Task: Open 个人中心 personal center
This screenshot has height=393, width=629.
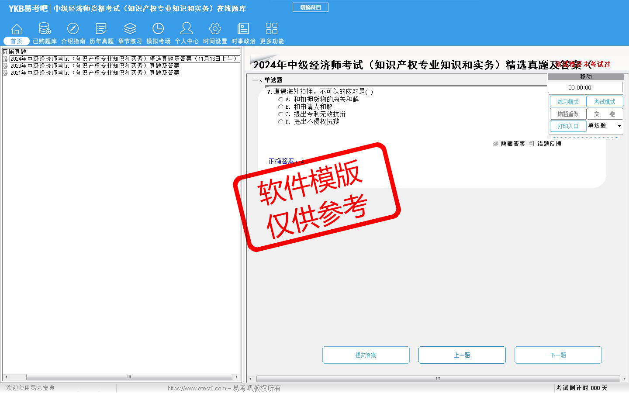Action: pyautogui.click(x=187, y=29)
